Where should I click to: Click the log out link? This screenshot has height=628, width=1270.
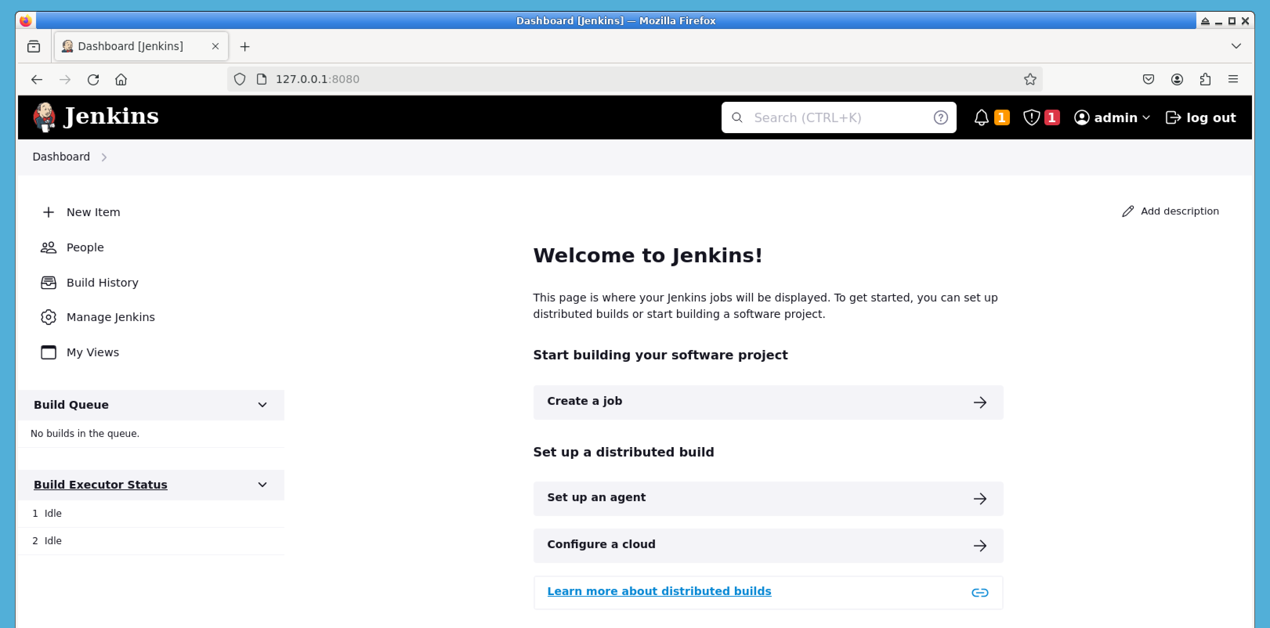(x=1201, y=117)
